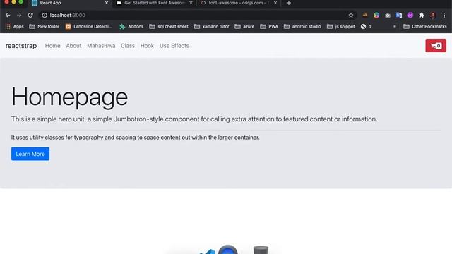Open the Chrome three-dot menu
This screenshot has height=254, width=452.
[x=444, y=16]
